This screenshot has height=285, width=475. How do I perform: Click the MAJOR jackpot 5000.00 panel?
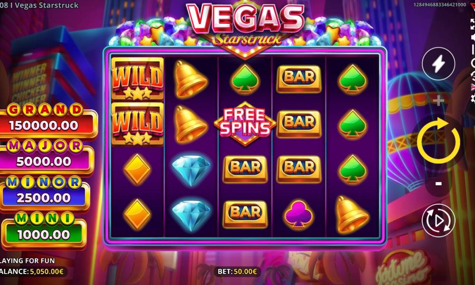click(46, 158)
